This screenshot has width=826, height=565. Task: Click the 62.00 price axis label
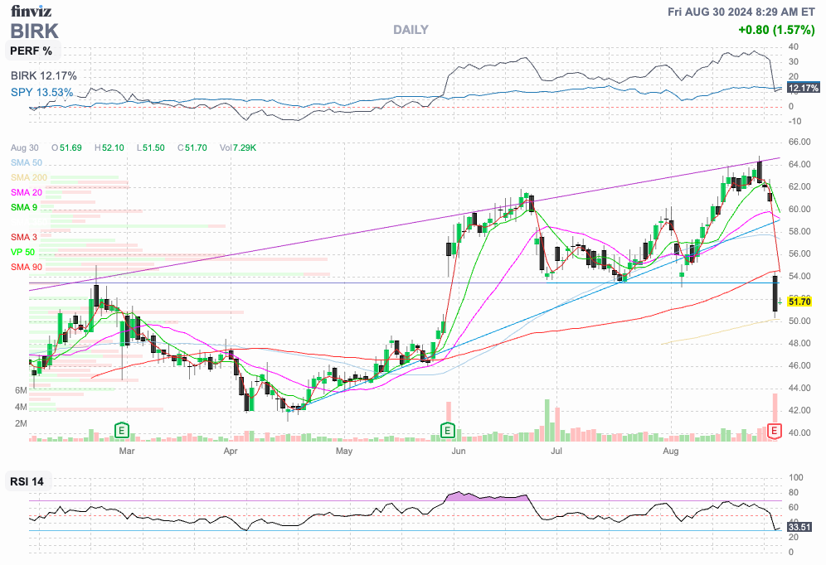[x=799, y=186]
